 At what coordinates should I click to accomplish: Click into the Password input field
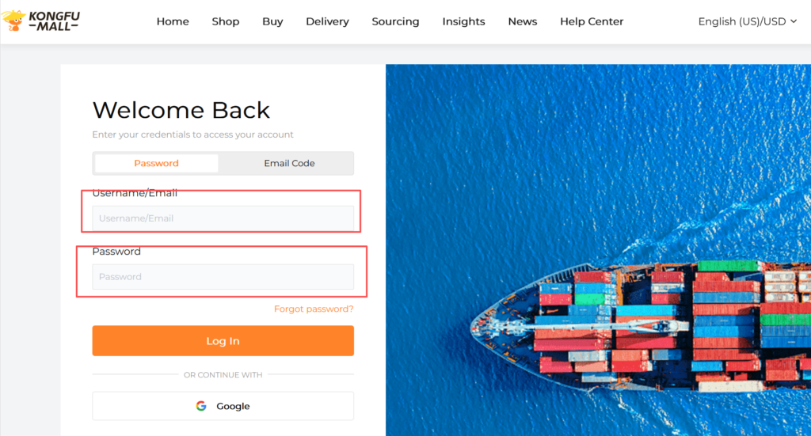223,277
